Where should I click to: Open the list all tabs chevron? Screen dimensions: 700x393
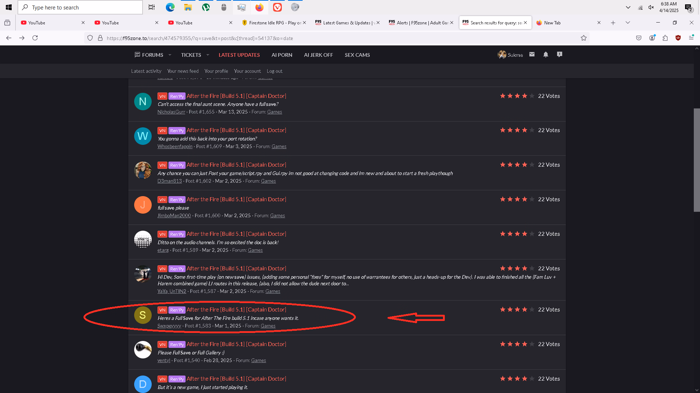(627, 23)
